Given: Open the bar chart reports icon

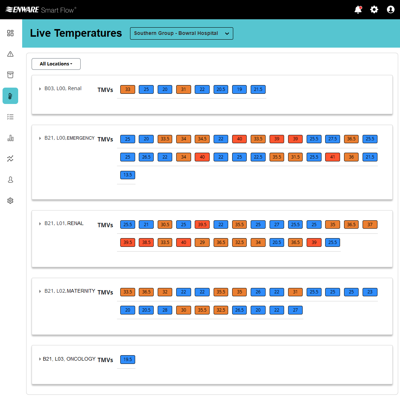Looking at the screenshot, I should [x=10, y=138].
